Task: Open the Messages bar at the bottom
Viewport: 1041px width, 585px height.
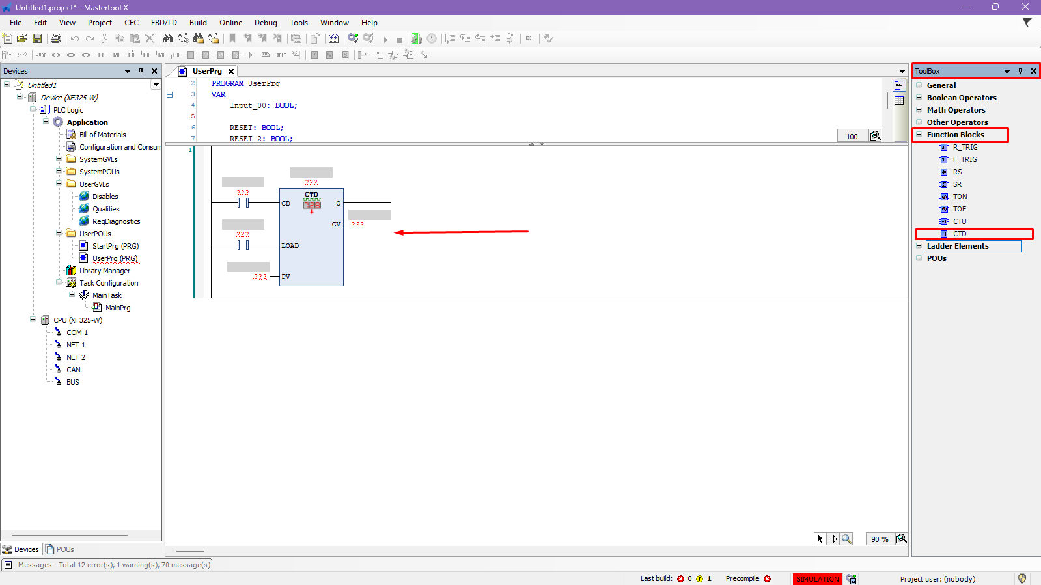Action: click(107, 565)
